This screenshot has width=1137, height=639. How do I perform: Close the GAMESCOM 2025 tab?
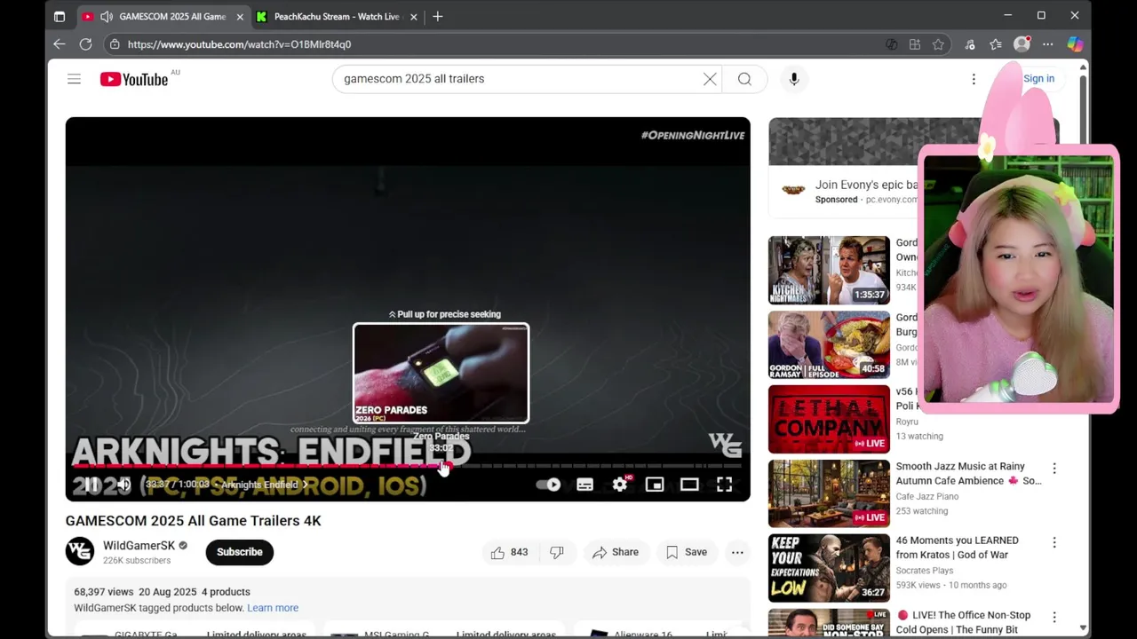[x=240, y=17]
